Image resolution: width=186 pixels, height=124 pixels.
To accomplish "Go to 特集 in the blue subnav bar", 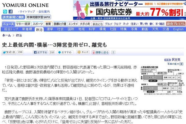I will pos(124,29).
